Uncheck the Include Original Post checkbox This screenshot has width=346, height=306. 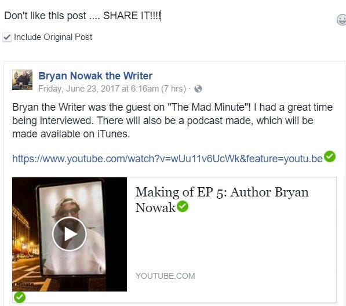click(x=7, y=37)
